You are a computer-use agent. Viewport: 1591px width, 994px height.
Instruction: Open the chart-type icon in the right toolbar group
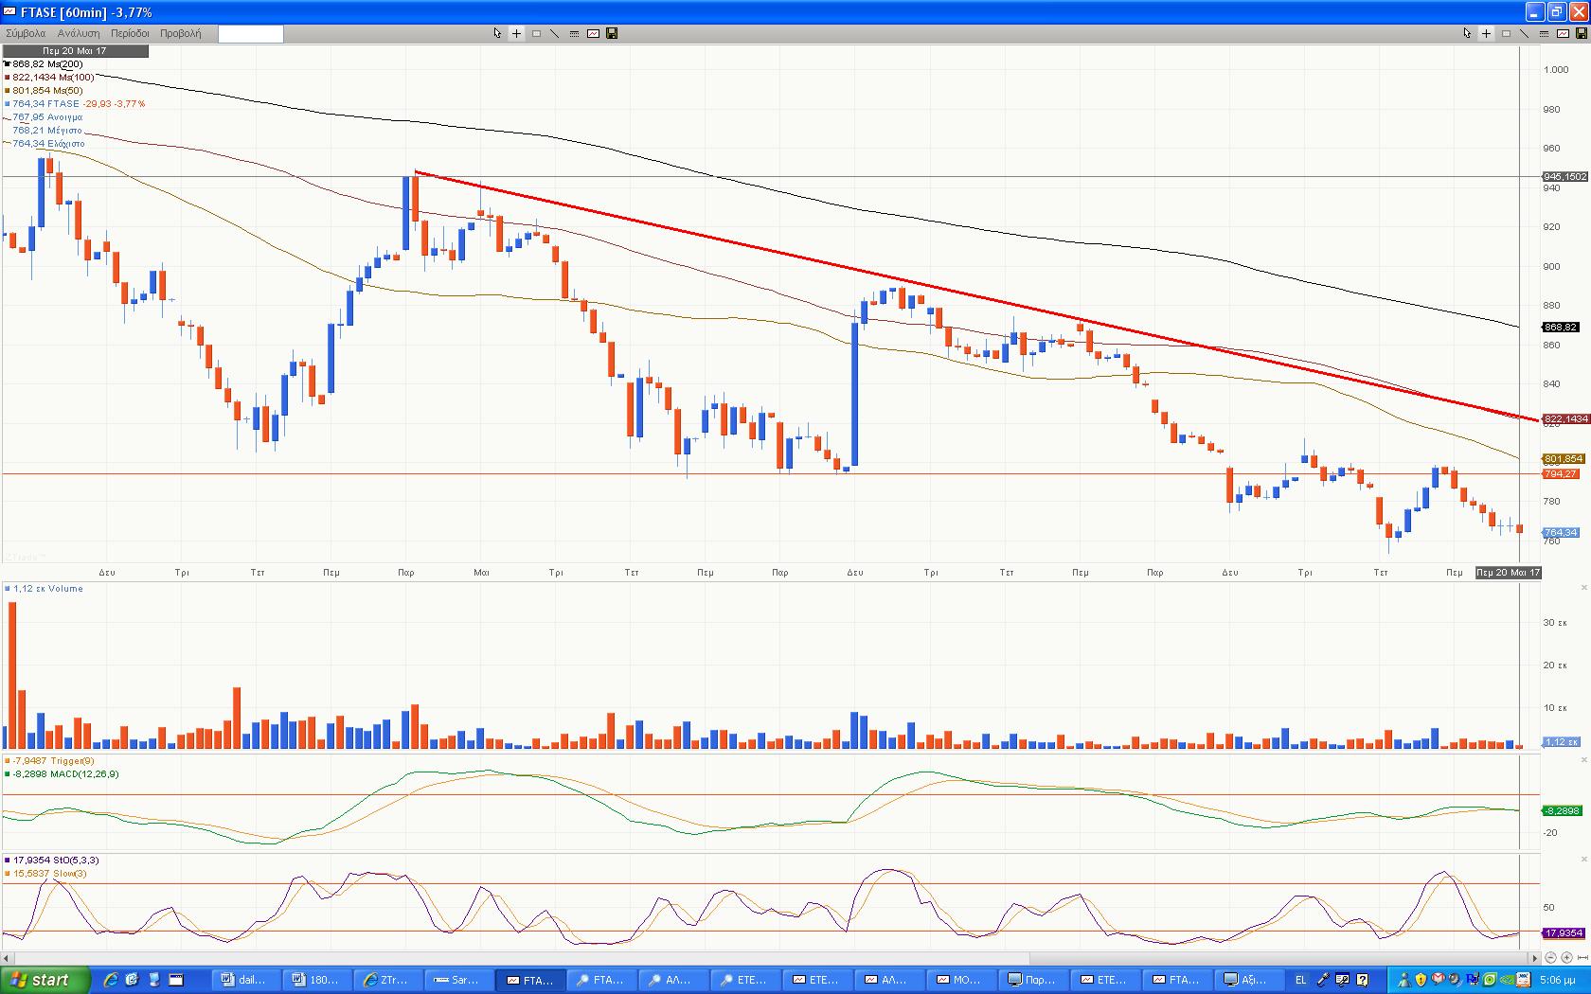pyautogui.click(x=1563, y=33)
